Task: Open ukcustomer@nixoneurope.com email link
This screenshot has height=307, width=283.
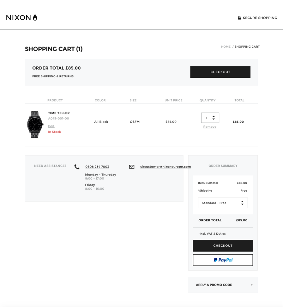Action: coord(166,167)
